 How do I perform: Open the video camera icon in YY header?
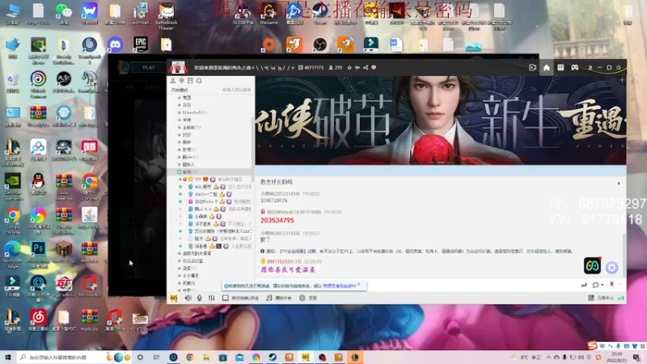[x=533, y=67]
